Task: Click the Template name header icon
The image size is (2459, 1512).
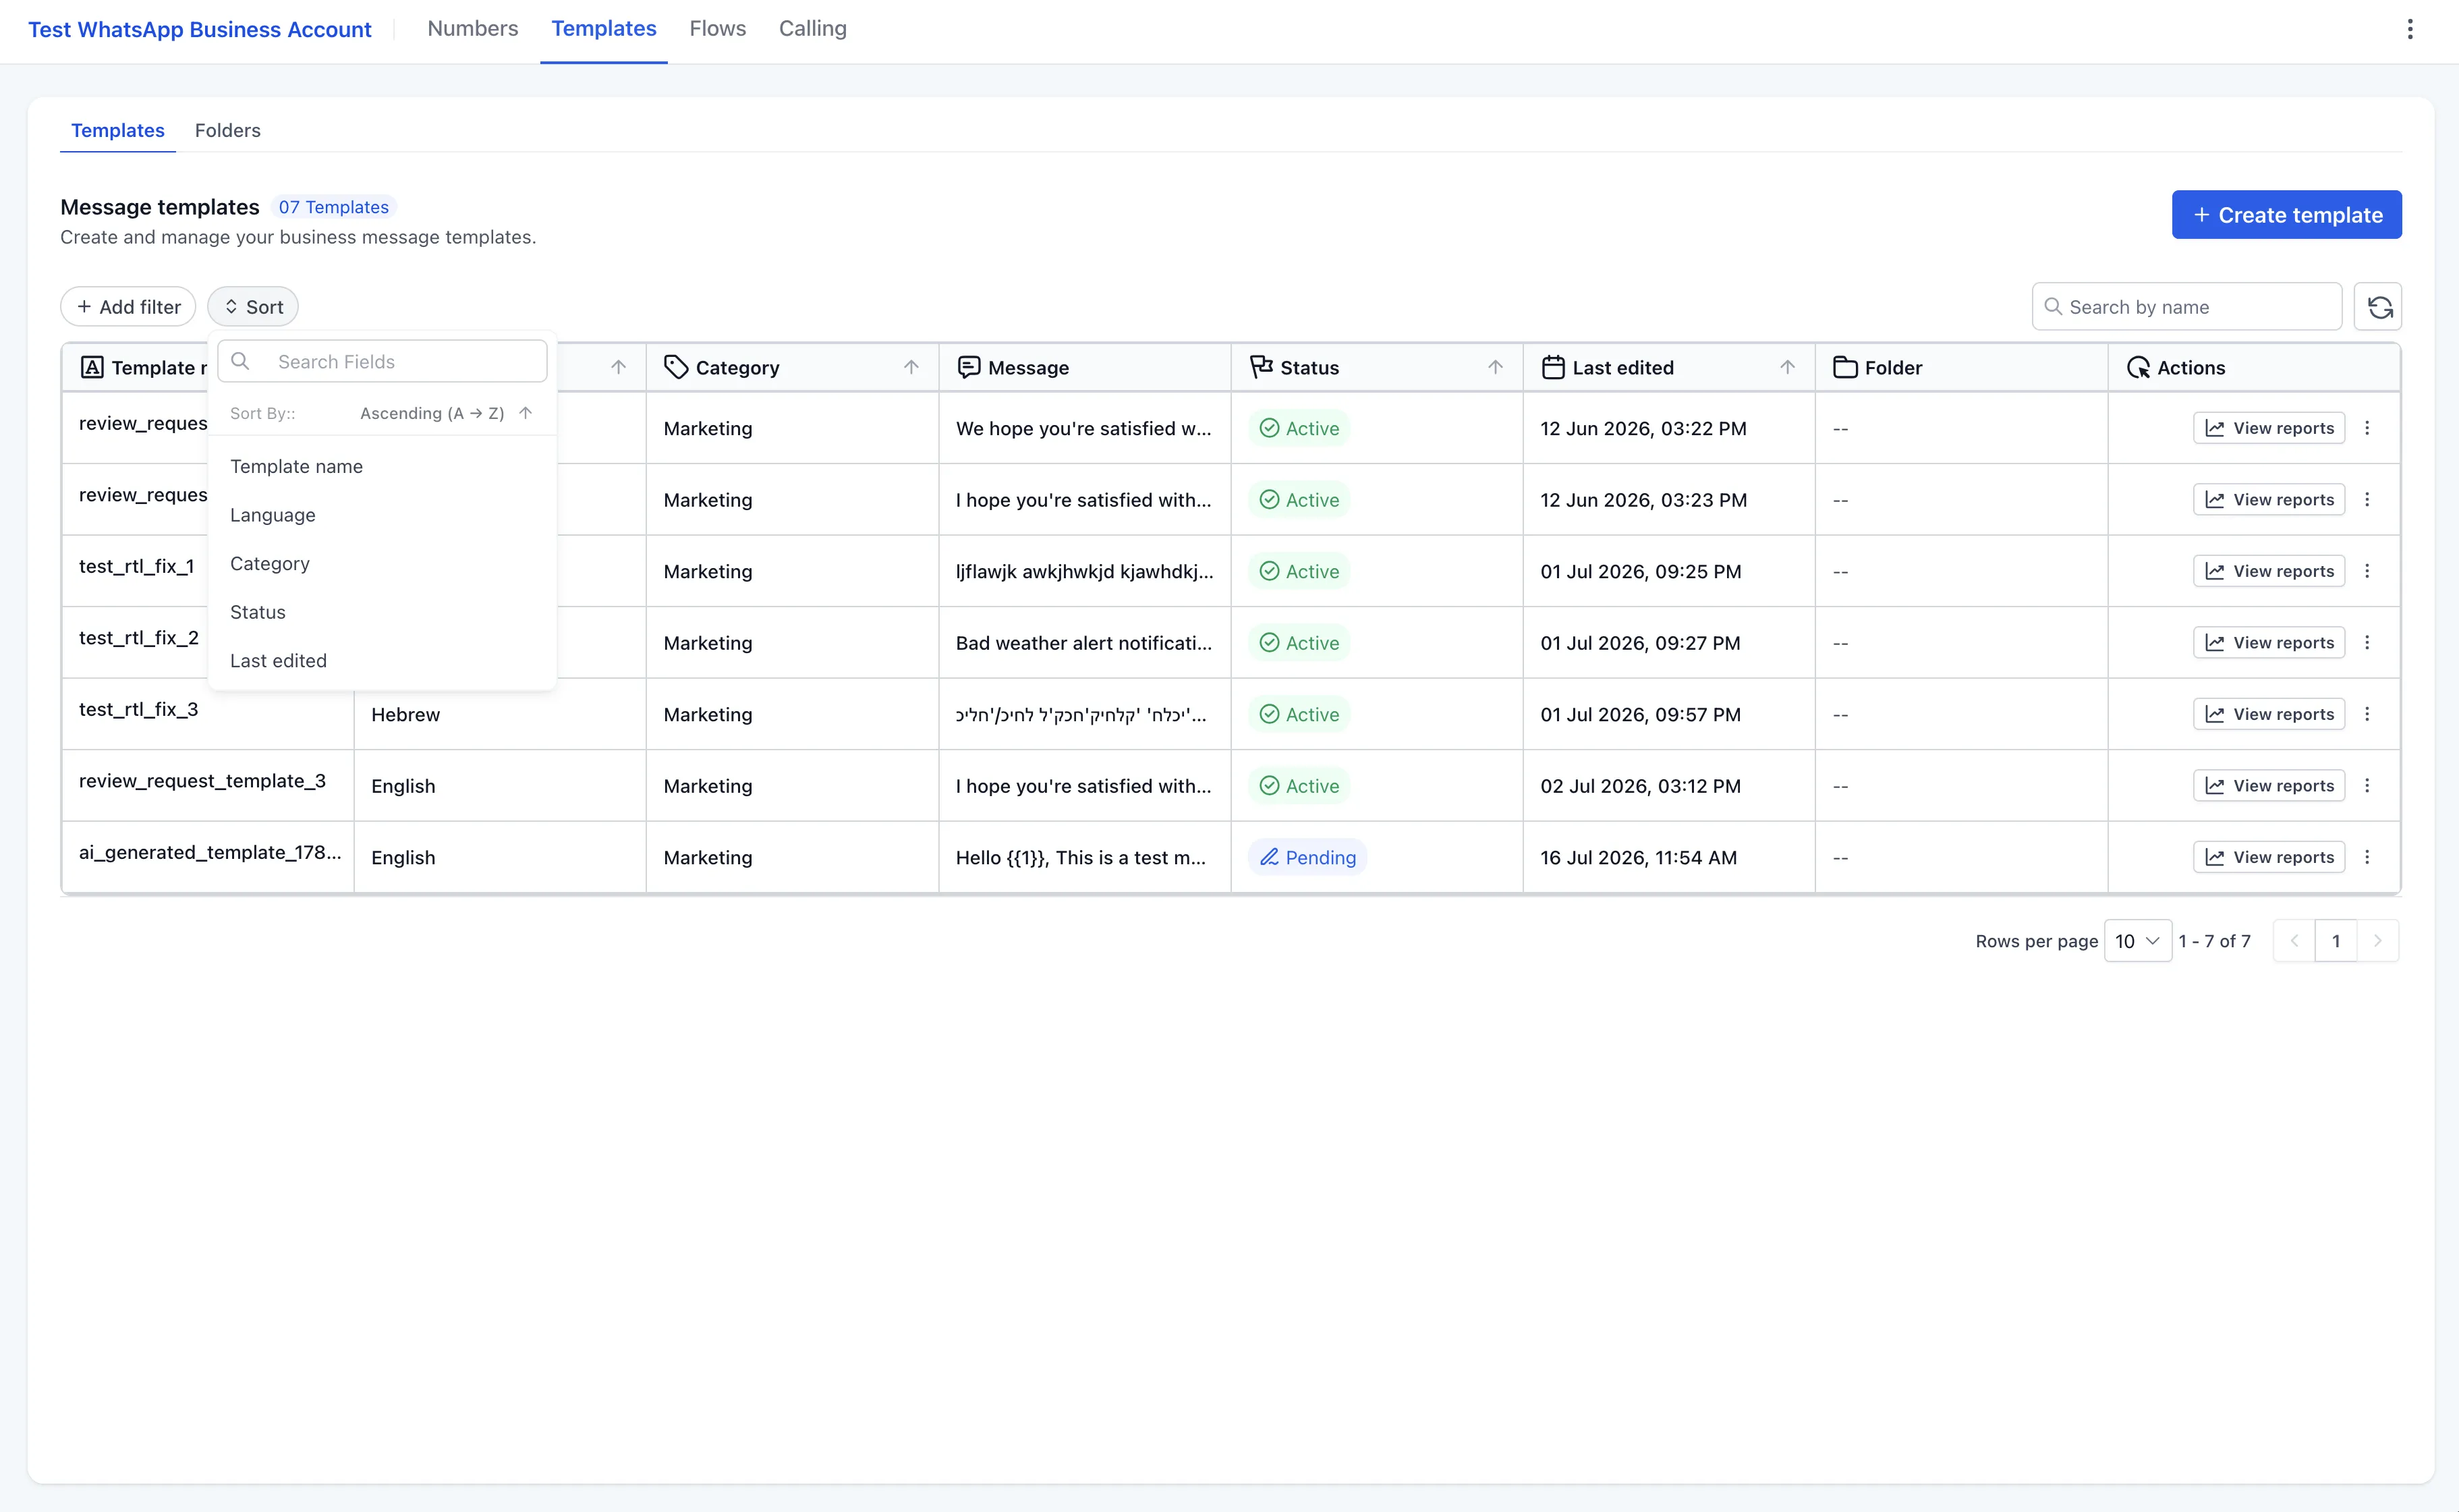Action: [92, 367]
